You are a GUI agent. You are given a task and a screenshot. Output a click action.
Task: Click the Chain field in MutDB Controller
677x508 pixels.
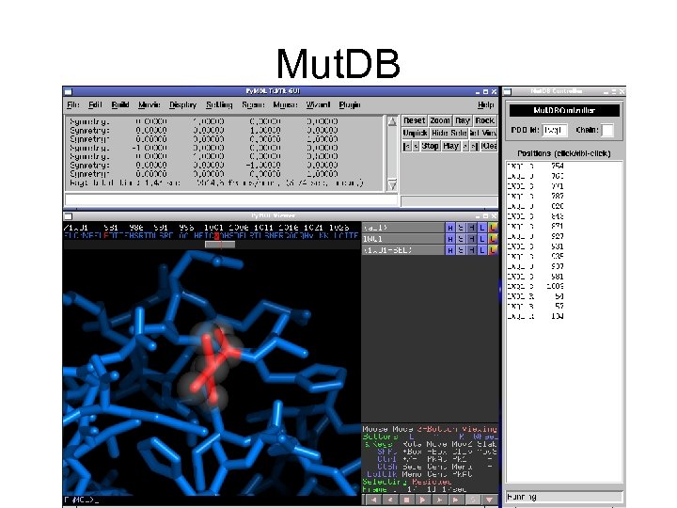click(607, 130)
